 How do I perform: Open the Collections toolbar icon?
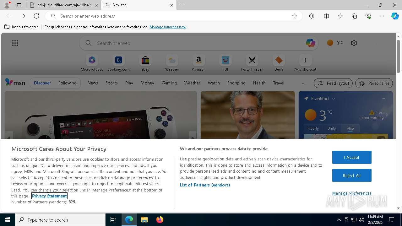pos(354,16)
